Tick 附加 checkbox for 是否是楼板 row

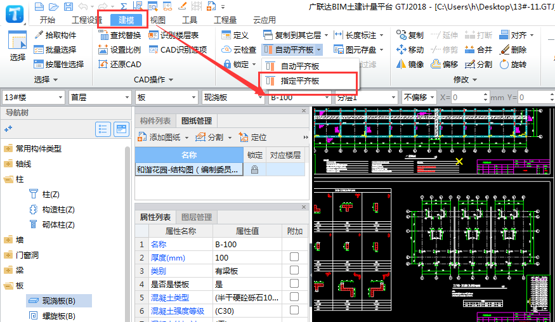[294, 283]
